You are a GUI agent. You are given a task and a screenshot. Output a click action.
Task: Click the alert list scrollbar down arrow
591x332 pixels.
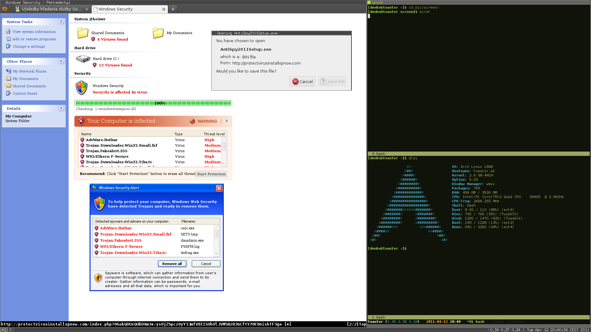click(216, 254)
